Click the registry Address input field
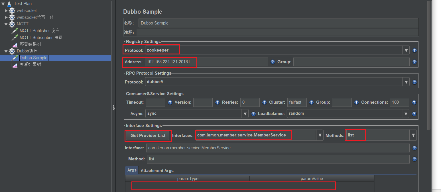 point(206,62)
